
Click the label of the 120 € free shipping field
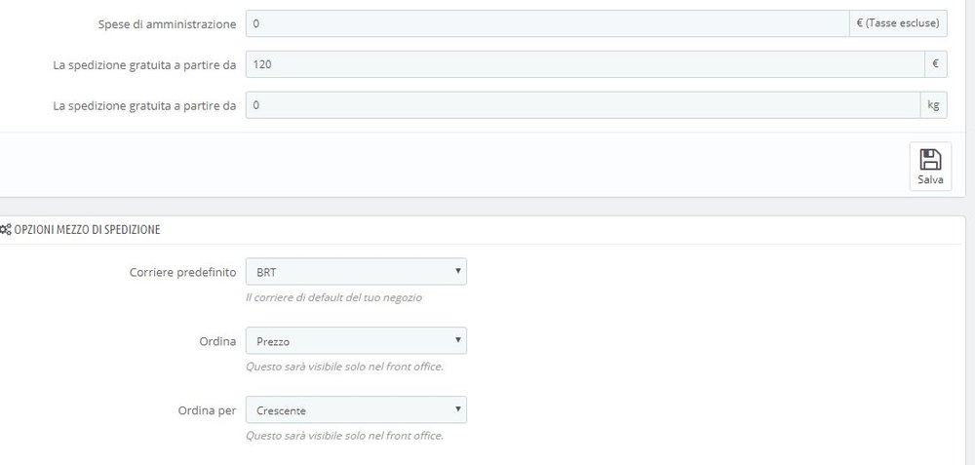tap(145, 64)
